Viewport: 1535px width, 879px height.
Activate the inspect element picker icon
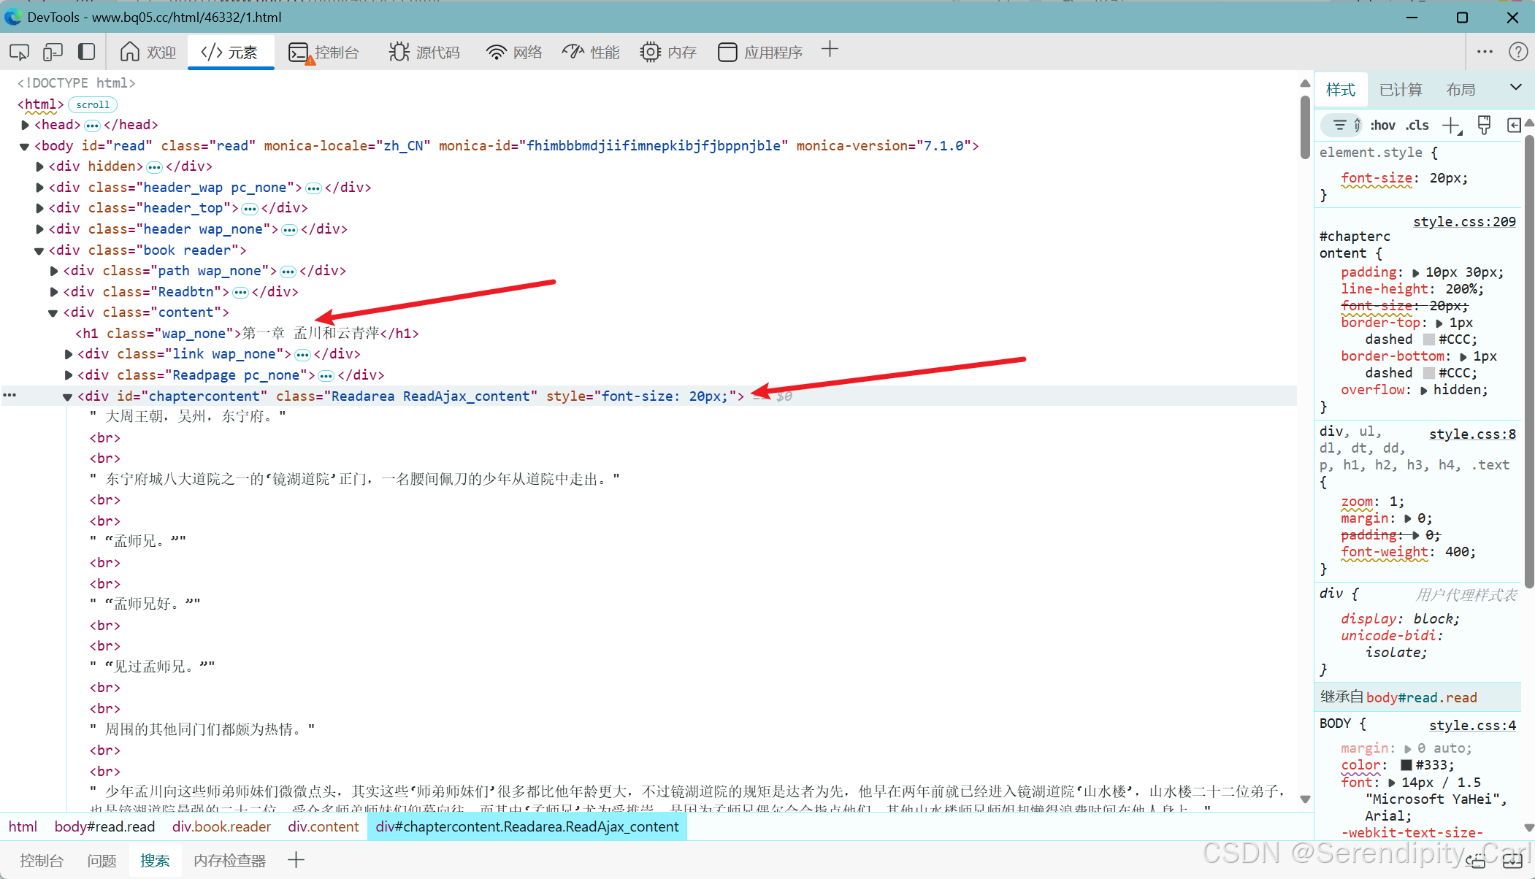tap(19, 52)
